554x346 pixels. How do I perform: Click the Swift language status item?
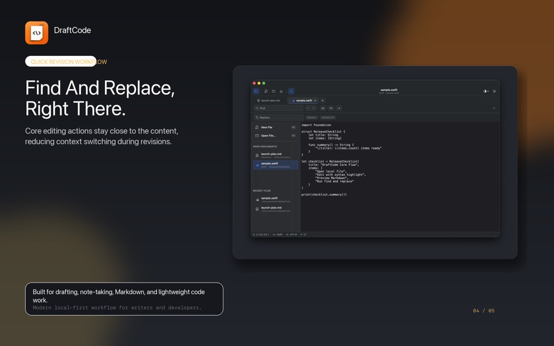point(278,234)
